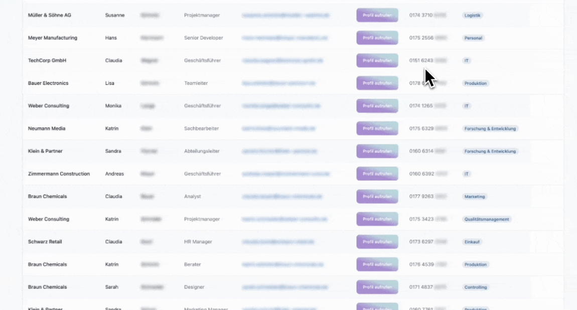Select Zimmermann Construction company name

(59, 174)
